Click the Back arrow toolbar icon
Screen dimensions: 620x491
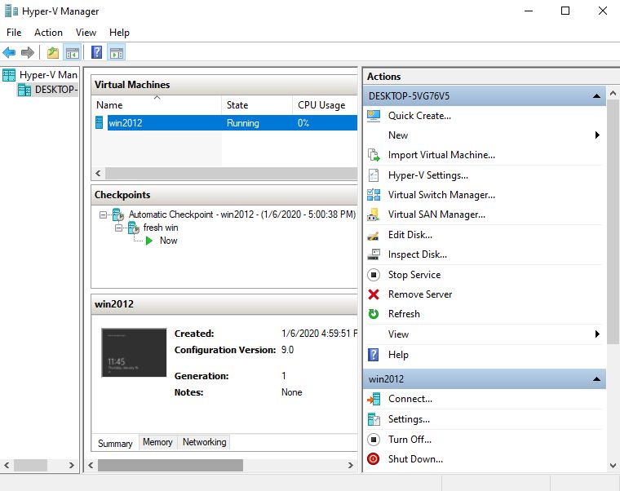[x=9, y=52]
